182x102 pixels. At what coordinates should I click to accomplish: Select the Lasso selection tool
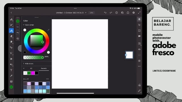(11, 53)
